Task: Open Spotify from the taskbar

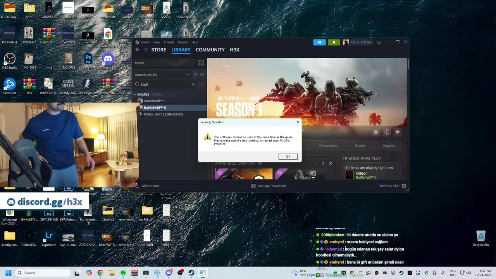Action: click(x=123, y=273)
